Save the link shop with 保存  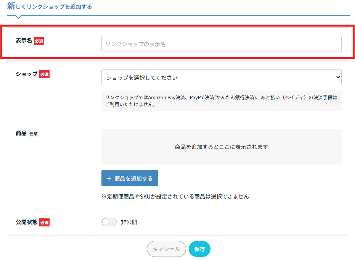coord(199,249)
